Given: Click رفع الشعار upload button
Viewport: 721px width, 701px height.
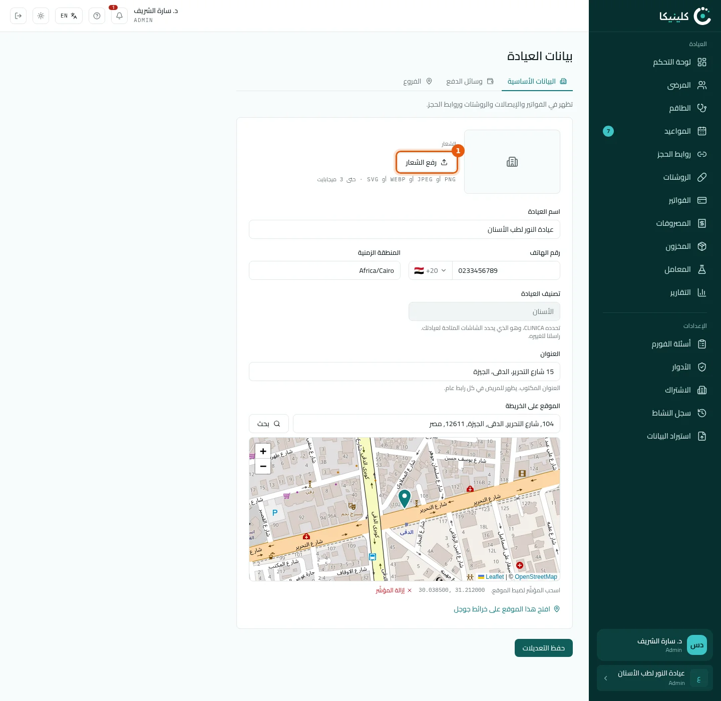Looking at the screenshot, I should tap(427, 162).
